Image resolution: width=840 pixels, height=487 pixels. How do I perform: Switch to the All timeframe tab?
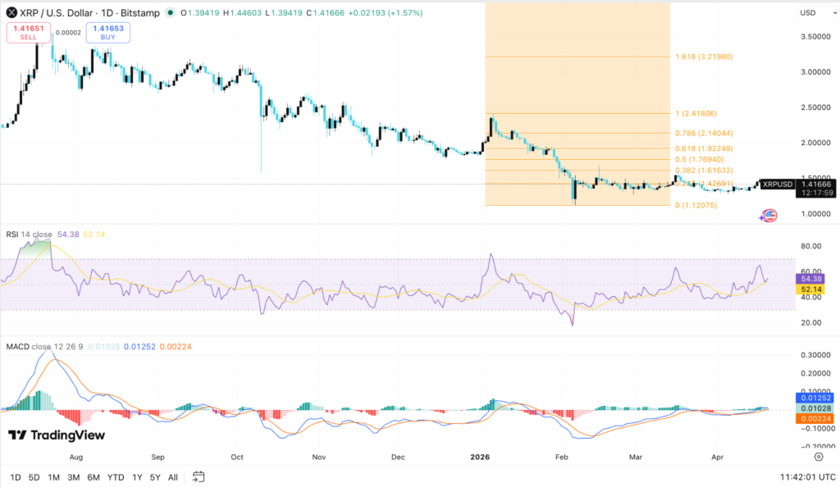click(173, 476)
